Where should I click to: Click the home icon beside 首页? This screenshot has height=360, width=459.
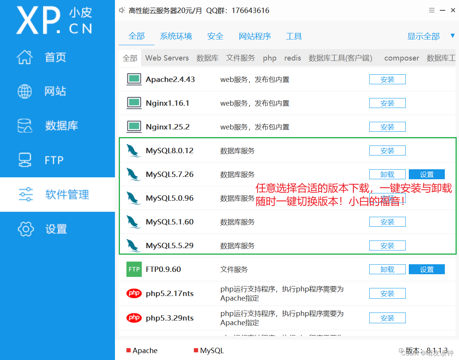pyautogui.click(x=25, y=57)
